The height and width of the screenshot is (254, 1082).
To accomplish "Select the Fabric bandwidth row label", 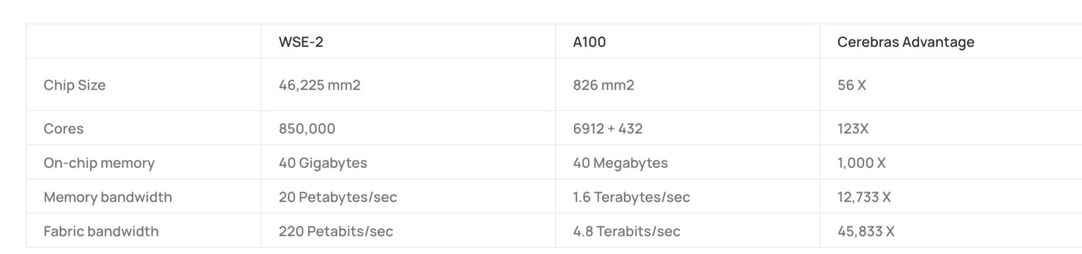I will 101,231.
